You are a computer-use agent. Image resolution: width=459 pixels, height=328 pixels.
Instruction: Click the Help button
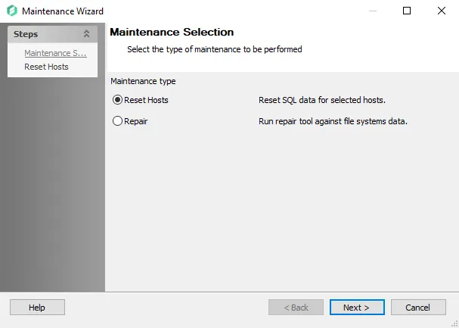click(37, 308)
